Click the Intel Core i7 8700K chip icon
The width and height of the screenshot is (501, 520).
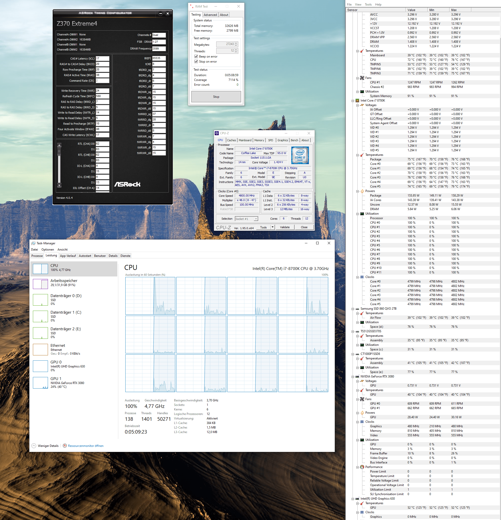[357, 101]
